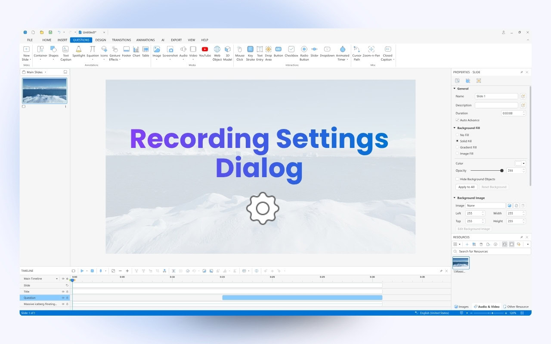Enable Hide Background Objects
The width and height of the screenshot is (551, 344).
(457, 179)
